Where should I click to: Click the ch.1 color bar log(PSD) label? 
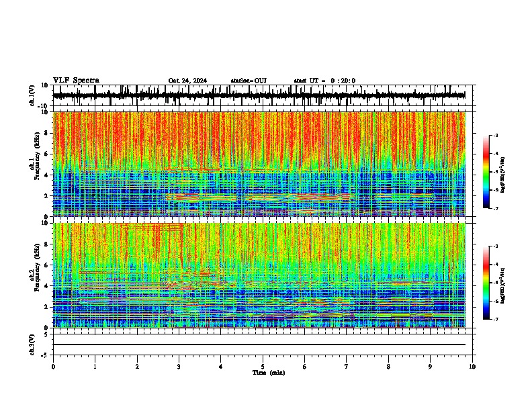pos(503,175)
